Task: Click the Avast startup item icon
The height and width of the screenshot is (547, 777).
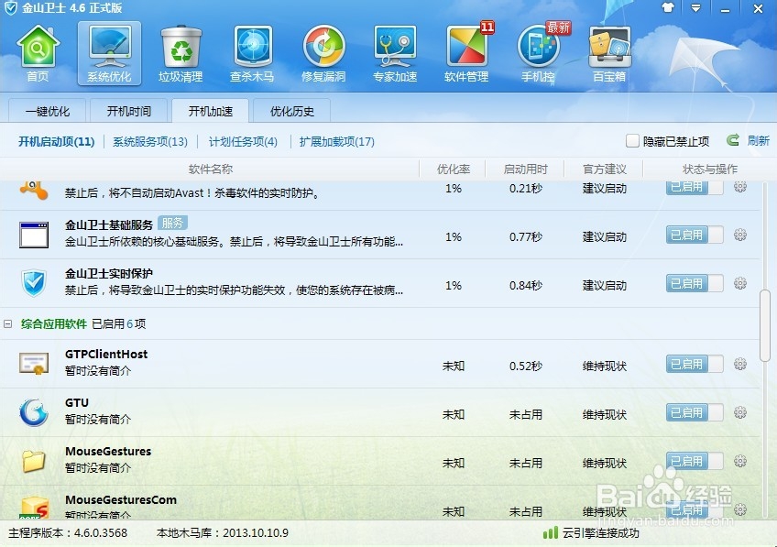Action: tap(34, 191)
